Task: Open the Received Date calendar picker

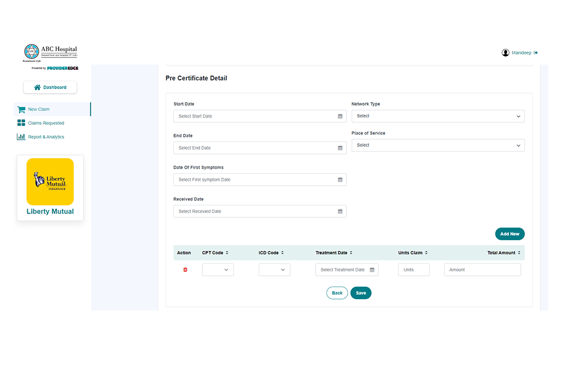Action: (x=340, y=211)
